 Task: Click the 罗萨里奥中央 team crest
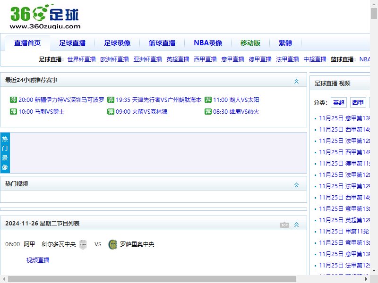pyautogui.click(x=112, y=244)
